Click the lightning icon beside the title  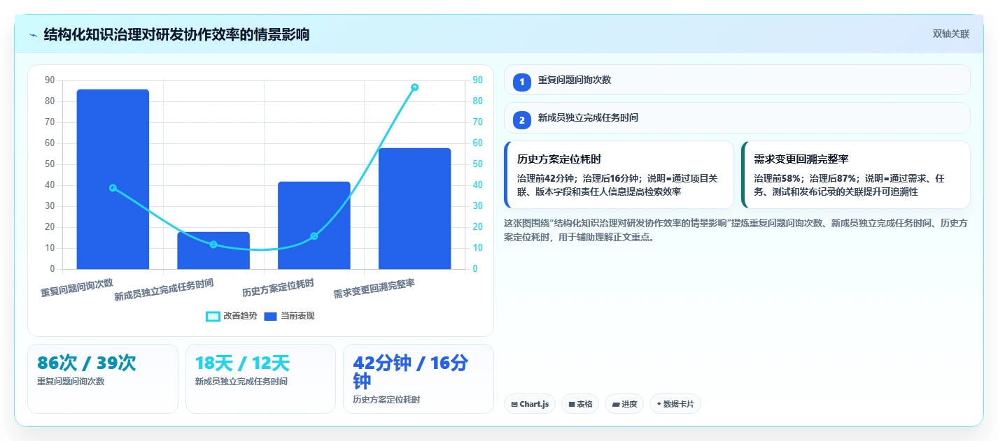(34, 35)
